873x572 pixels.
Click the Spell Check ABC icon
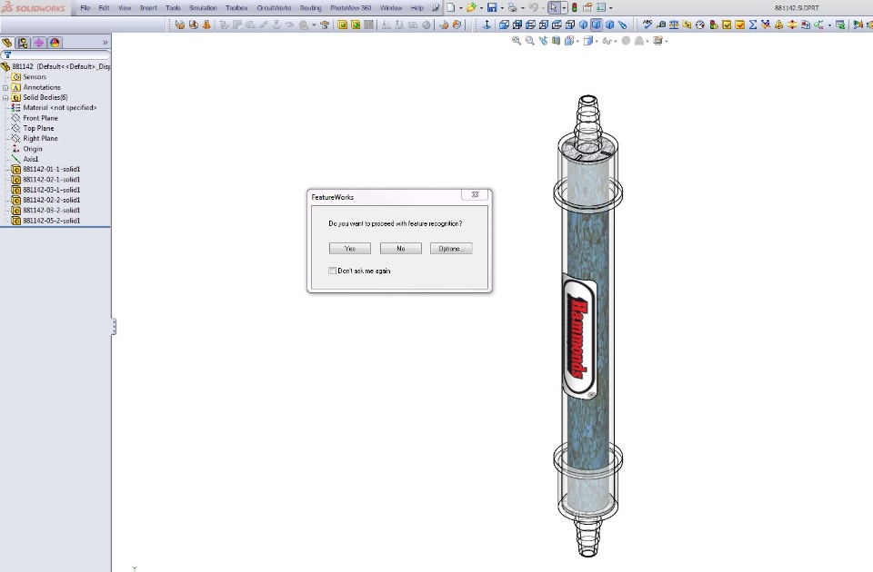tap(647, 25)
